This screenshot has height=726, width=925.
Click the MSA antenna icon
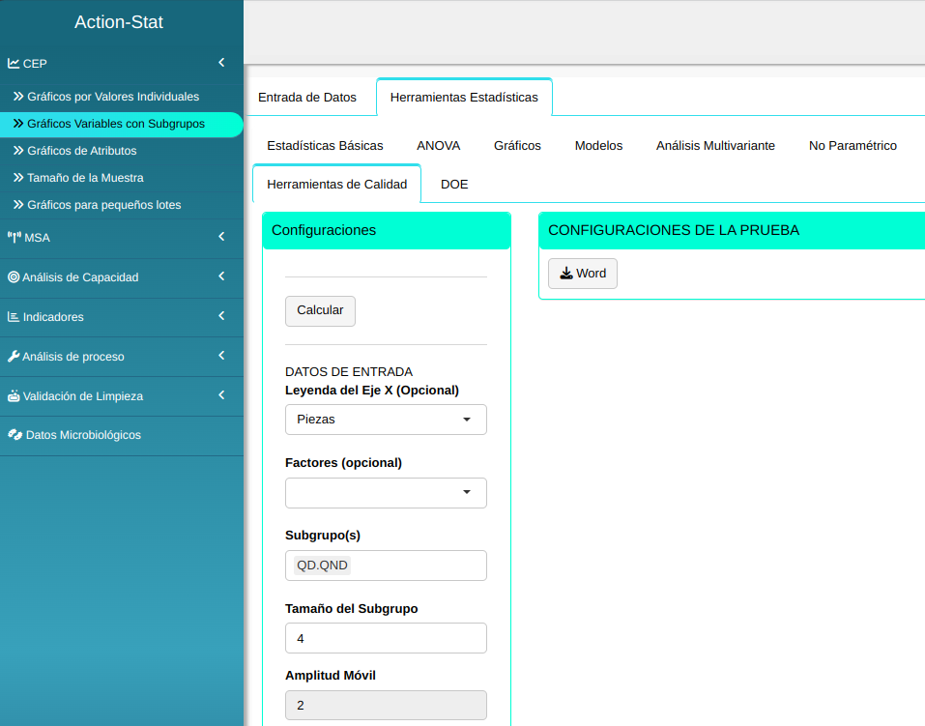click(x=14, y=238)
